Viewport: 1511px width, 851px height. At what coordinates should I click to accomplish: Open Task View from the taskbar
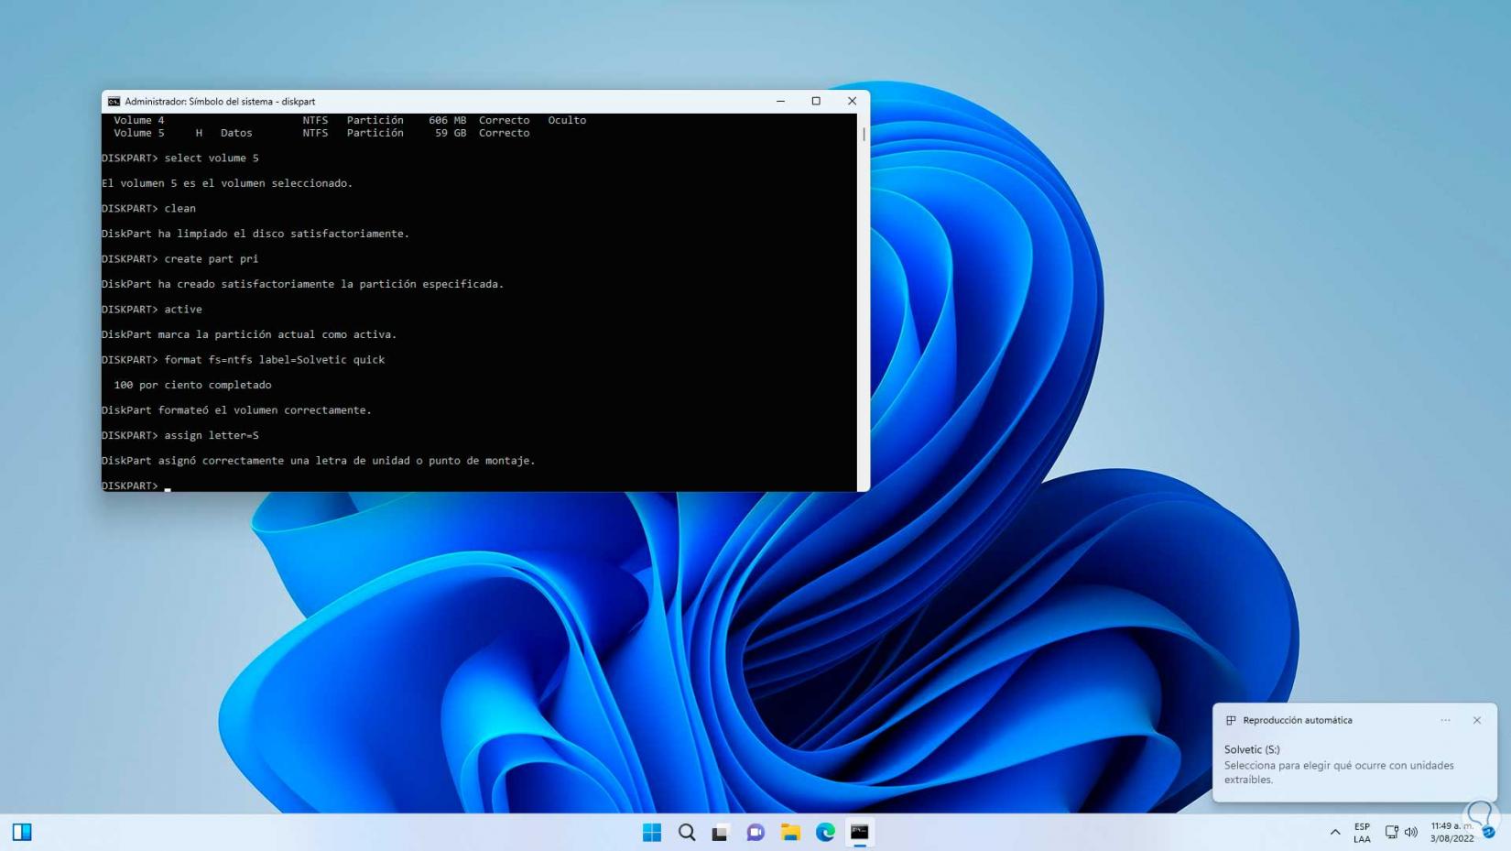[721, 832]
